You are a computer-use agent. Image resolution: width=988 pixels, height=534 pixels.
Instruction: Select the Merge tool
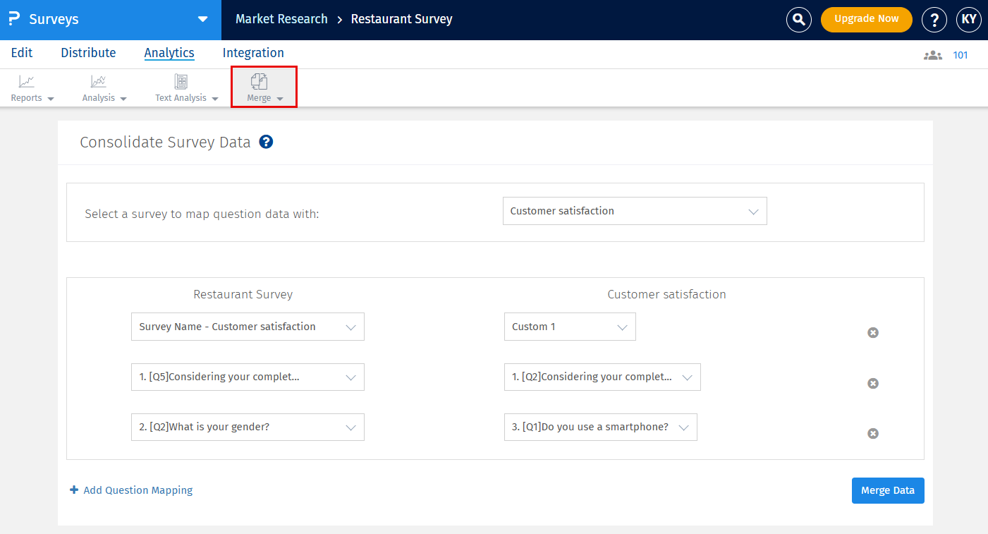point(263,87)
